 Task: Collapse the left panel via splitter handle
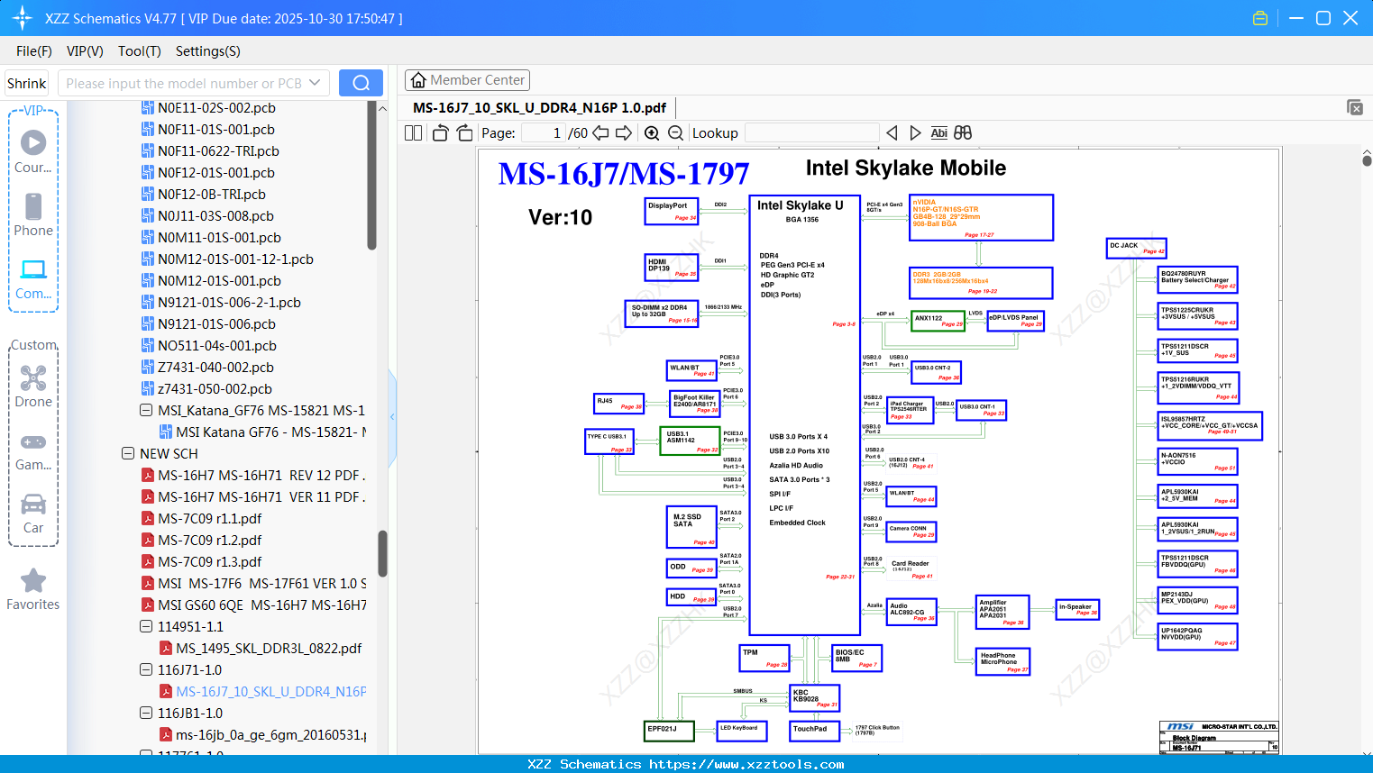392,416
